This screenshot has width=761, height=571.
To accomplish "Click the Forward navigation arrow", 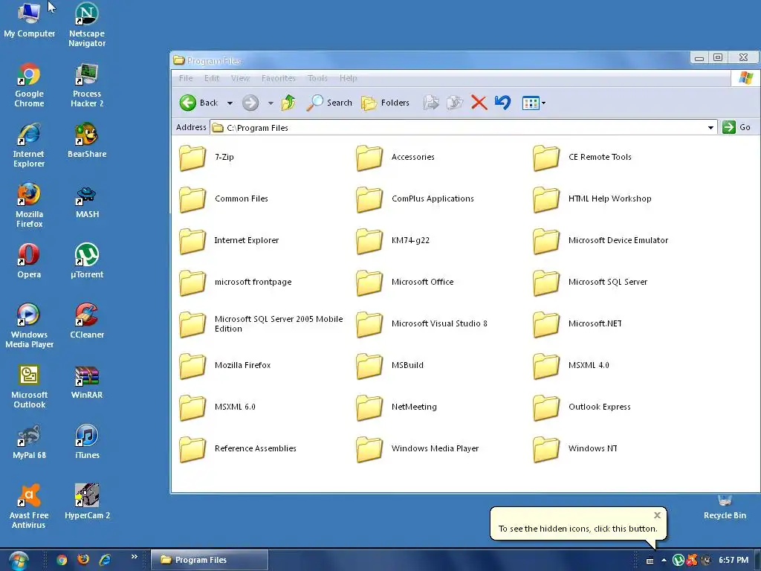I will (250, 103).
